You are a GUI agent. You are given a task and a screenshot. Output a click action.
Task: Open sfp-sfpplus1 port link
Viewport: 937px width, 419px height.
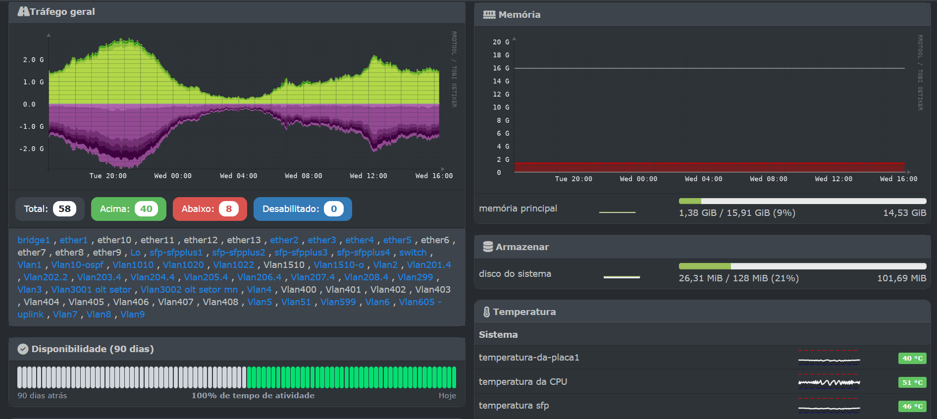click(176, 253)
